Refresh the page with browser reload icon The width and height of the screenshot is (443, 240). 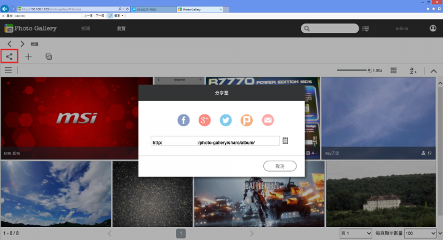(x=127, y=9)
